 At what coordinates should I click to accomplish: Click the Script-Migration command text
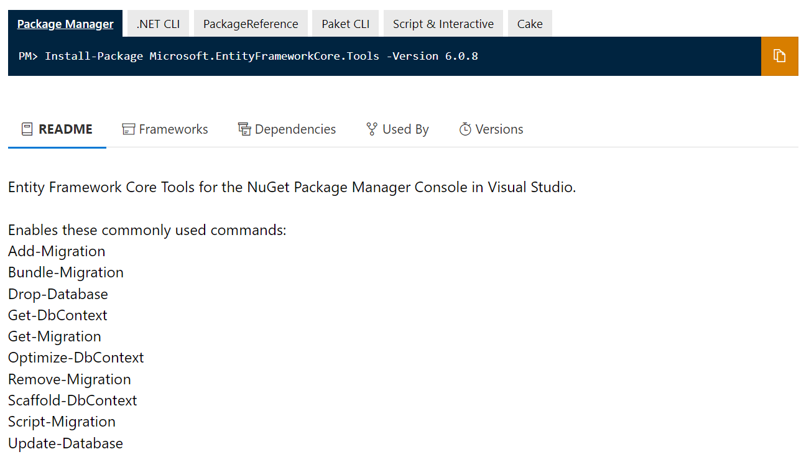pos(62,422)
